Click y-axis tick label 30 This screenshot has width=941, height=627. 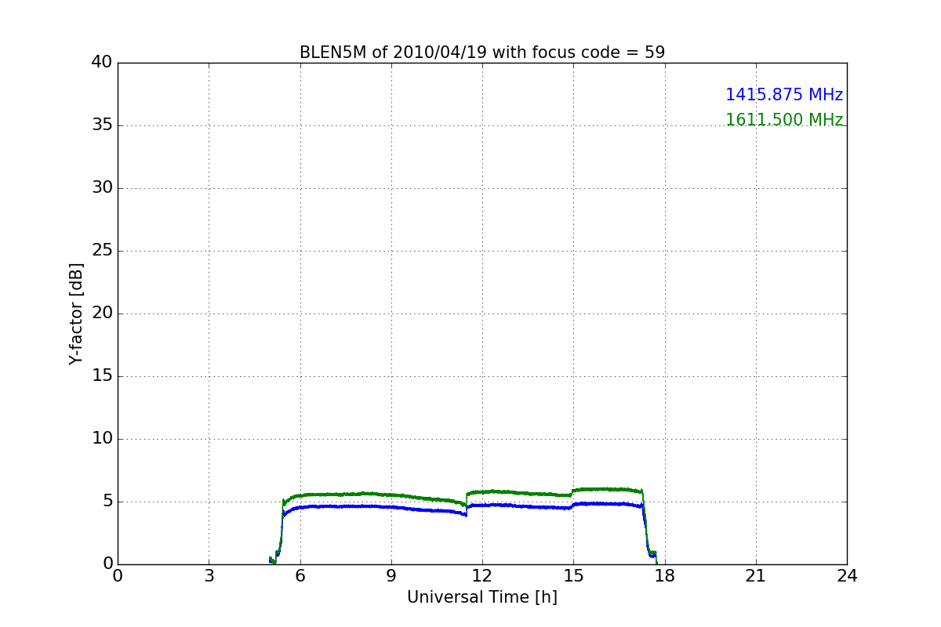(102, 188)
